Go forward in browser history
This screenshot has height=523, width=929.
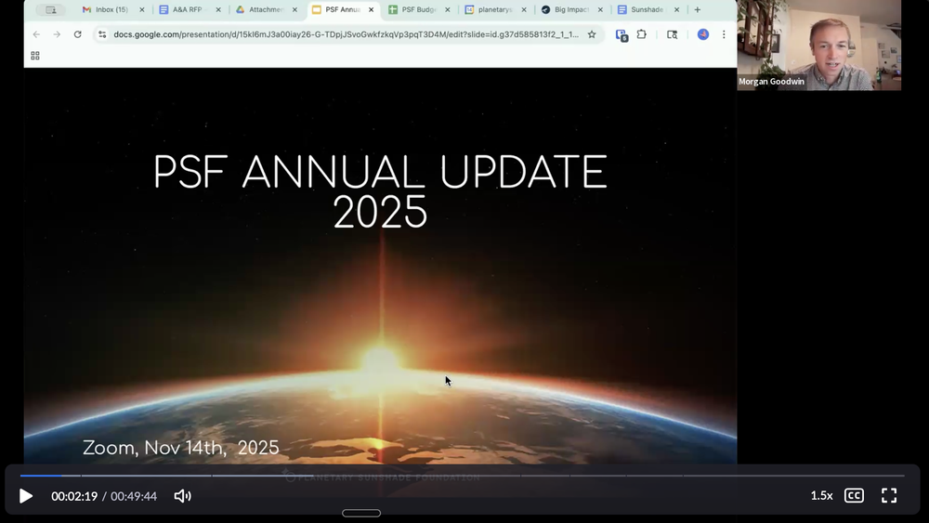[x=57, y=34]
